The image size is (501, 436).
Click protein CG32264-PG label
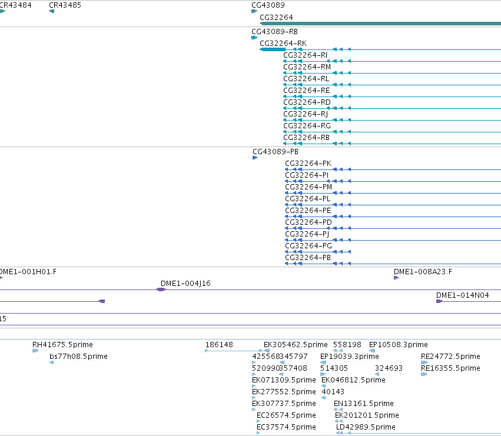pos(308,246)
